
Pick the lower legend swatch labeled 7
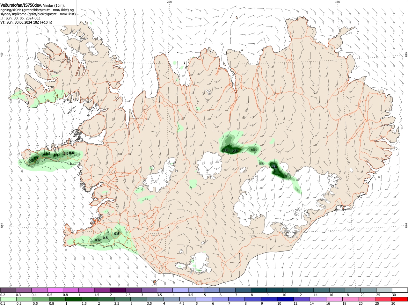click(x=236, y=299)
